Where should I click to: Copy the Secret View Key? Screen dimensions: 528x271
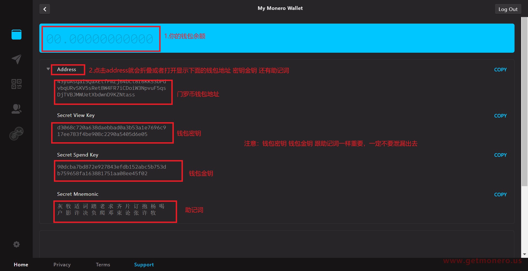click(x=500, y=116)
